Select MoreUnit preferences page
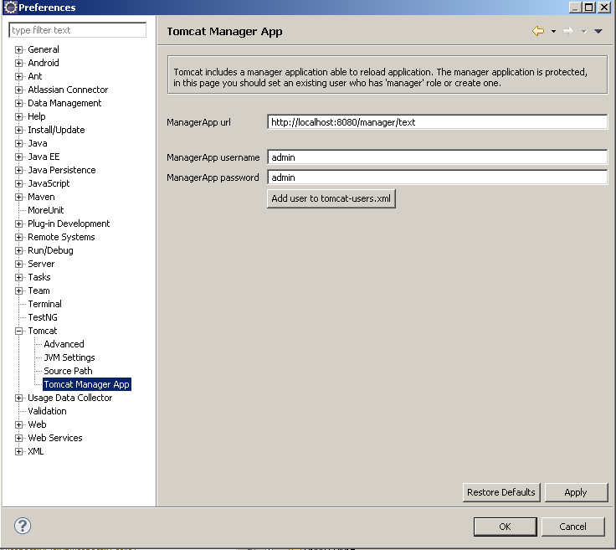This screenshot has width=616, height=550. click(45, 210)
